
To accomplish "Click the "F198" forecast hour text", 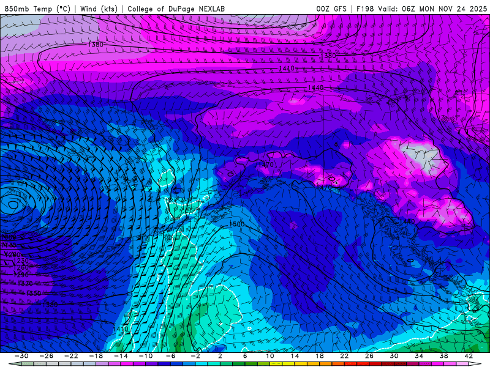I will [365, 9].
